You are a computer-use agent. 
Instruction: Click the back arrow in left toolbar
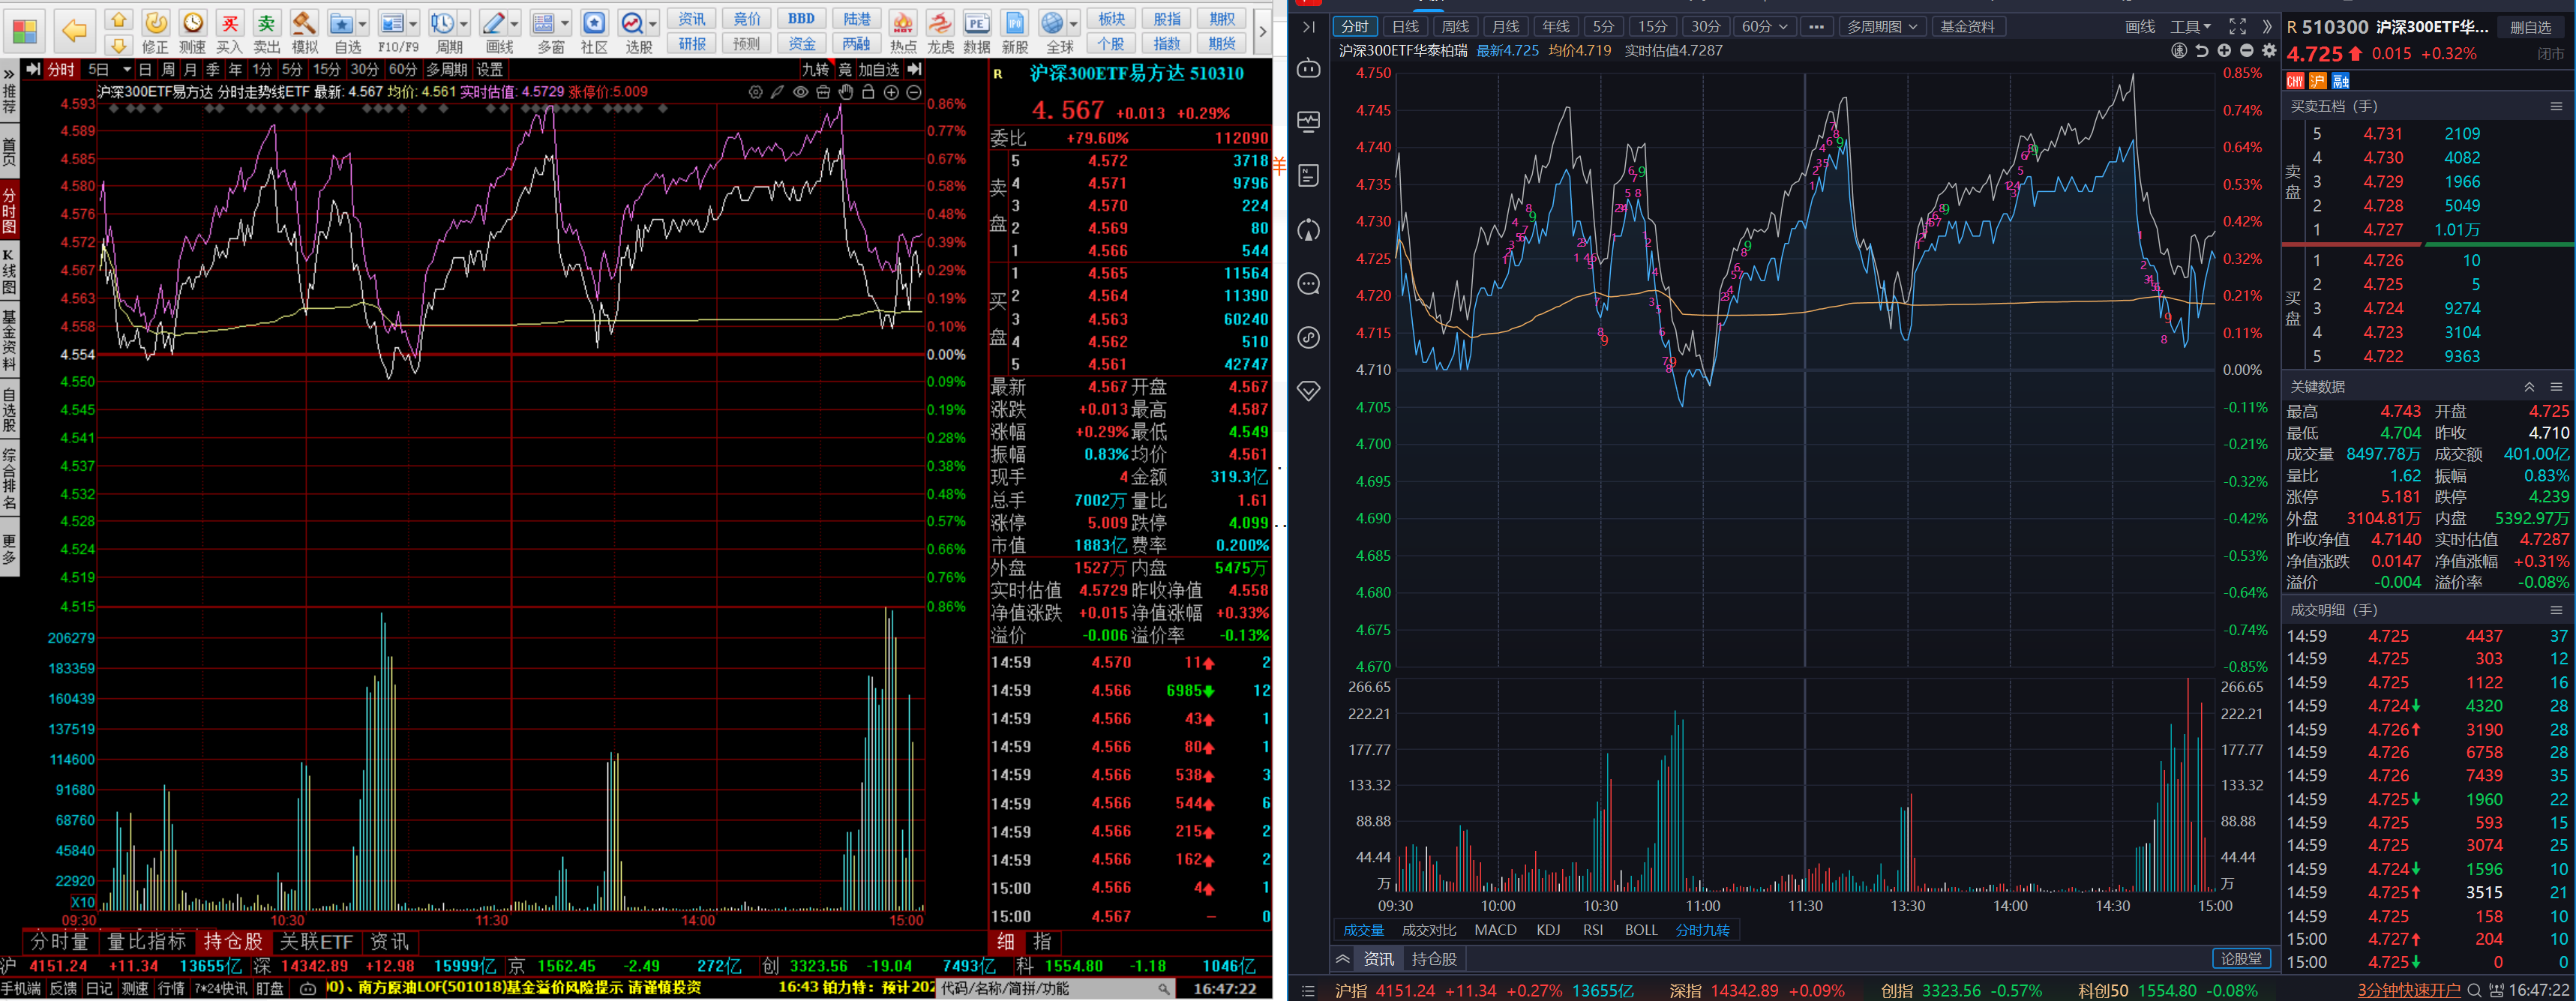click(74, 31)
